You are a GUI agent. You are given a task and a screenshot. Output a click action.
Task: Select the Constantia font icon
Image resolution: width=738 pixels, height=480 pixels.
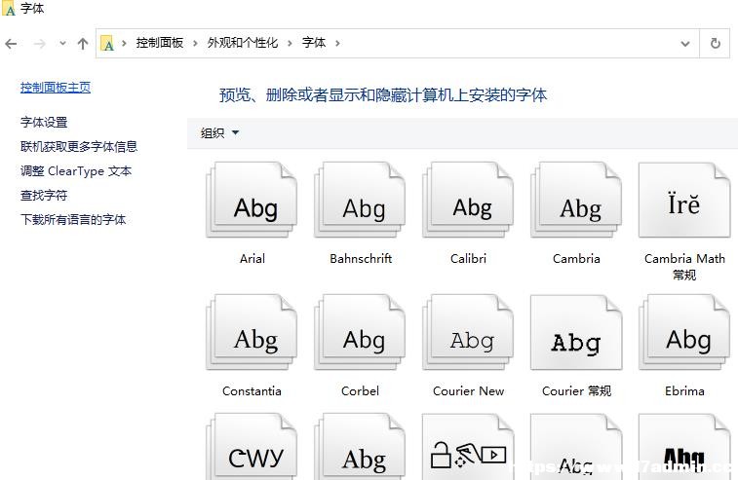click(252, 332)
